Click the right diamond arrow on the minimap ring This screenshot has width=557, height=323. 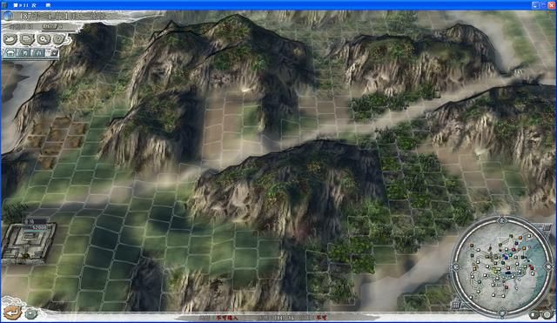point(548,267)
